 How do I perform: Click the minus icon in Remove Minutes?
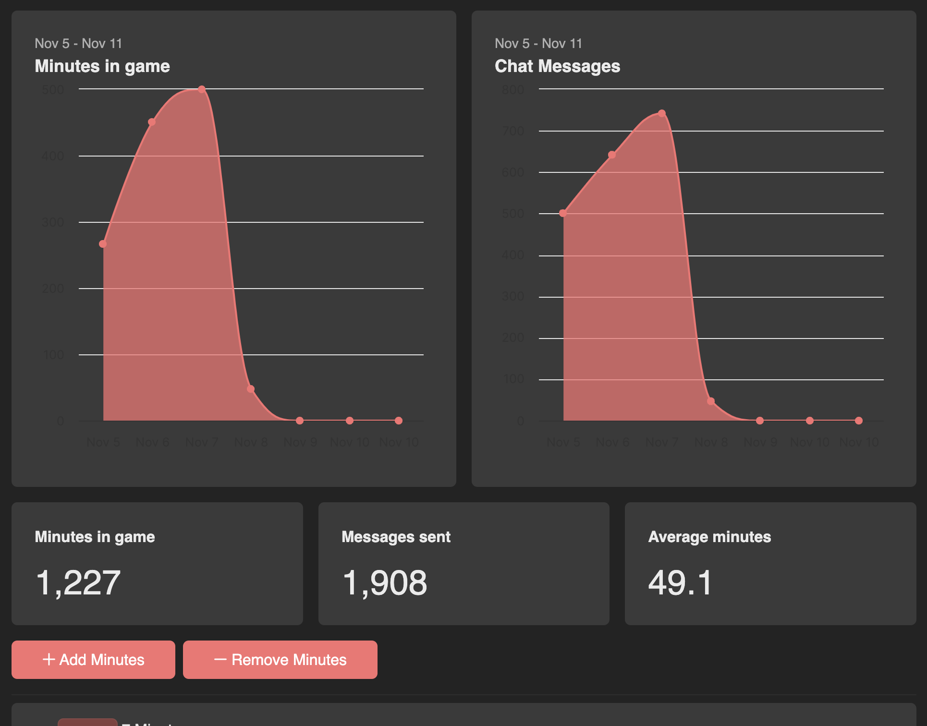[220, 659]
